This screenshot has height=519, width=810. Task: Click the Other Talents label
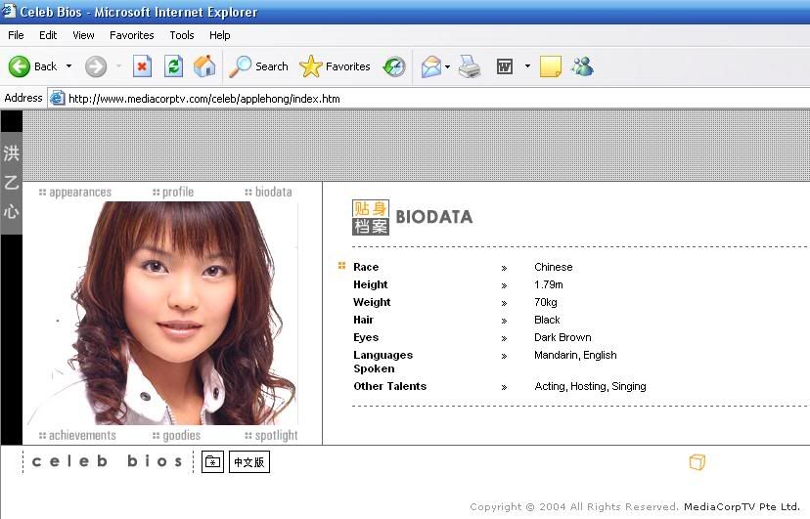point(390,386)
